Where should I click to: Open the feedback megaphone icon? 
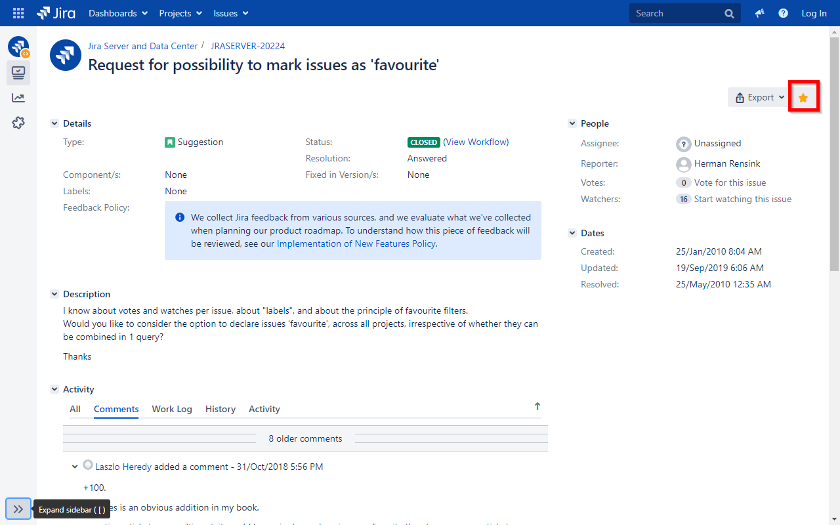pos(759,13)
